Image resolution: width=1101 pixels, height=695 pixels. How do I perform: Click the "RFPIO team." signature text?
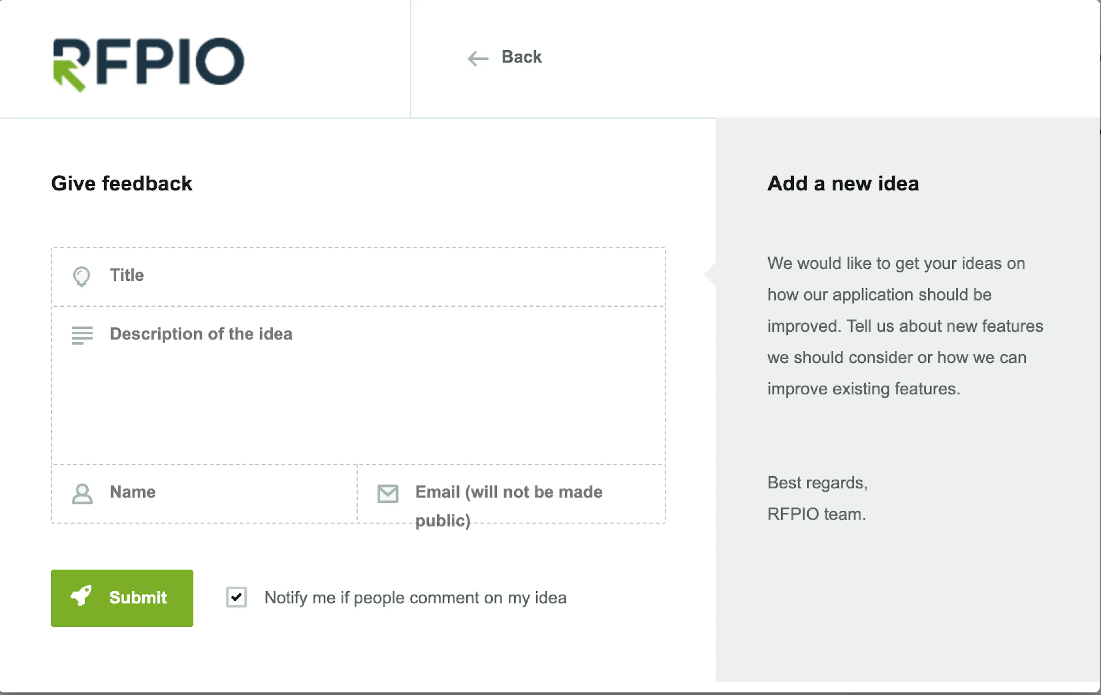pyautogui.click(x=817, y=514)
